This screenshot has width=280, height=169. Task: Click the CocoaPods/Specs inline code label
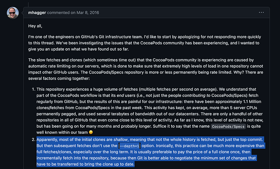pos(228,127)
